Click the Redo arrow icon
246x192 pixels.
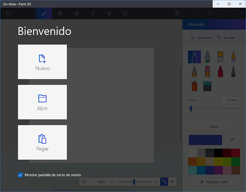[226, 13]
